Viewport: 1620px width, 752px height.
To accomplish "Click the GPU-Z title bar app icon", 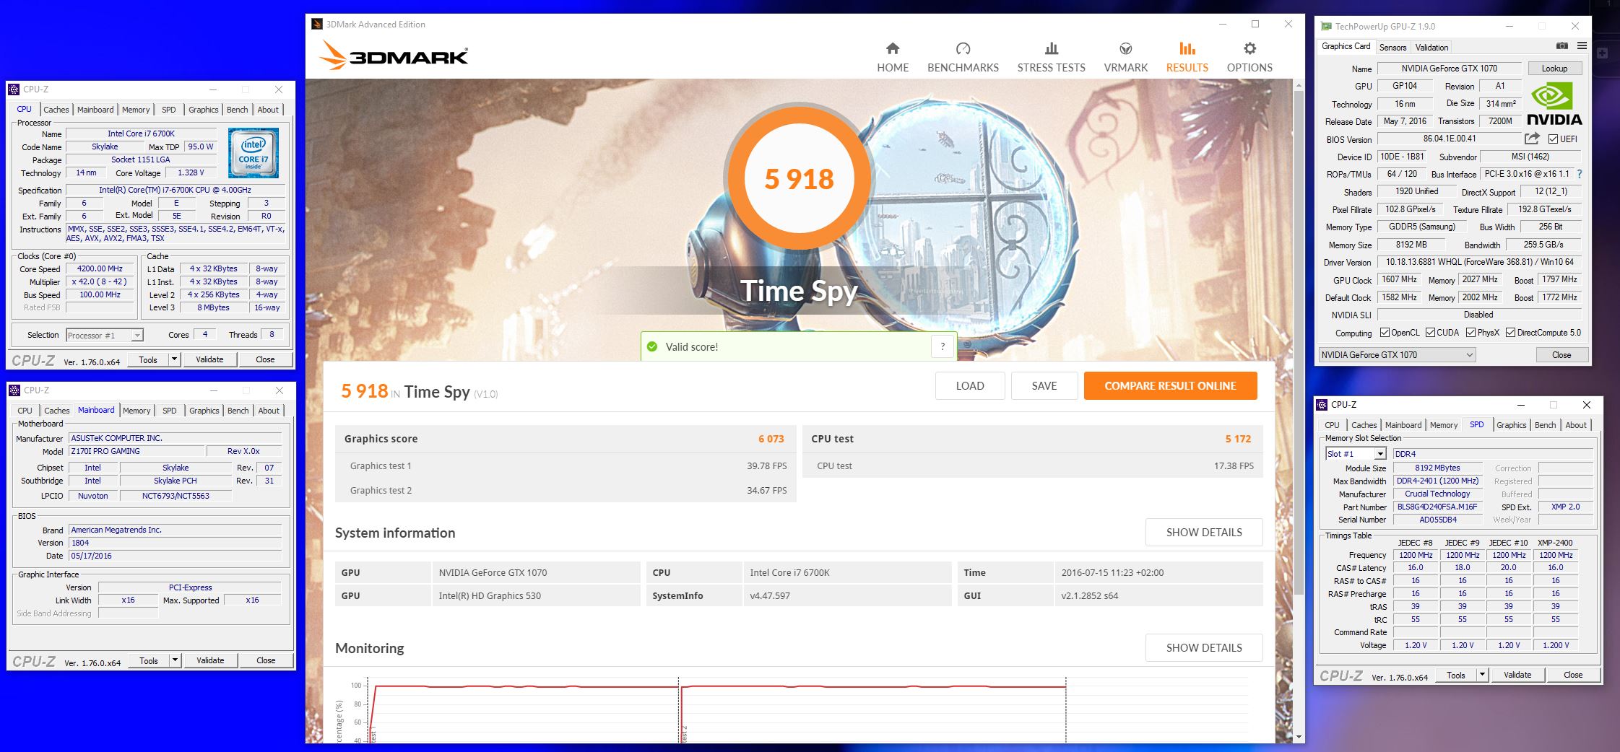I will click(1326, 26).
